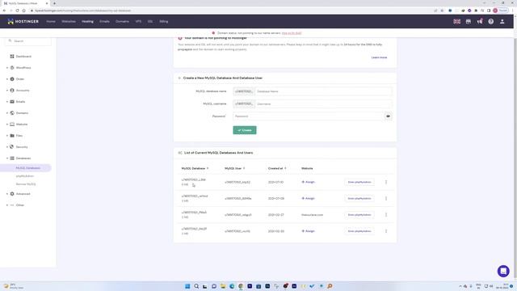This screenshot has width=517, height=291.
Task: Focus the MySQL database name field
Action: pos(323,91)
